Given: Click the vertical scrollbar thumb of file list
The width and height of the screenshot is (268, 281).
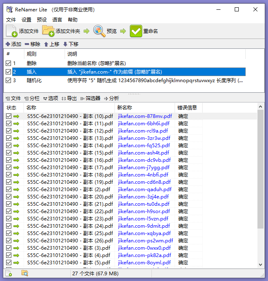Looking at the screenshot, I should 260,169.
